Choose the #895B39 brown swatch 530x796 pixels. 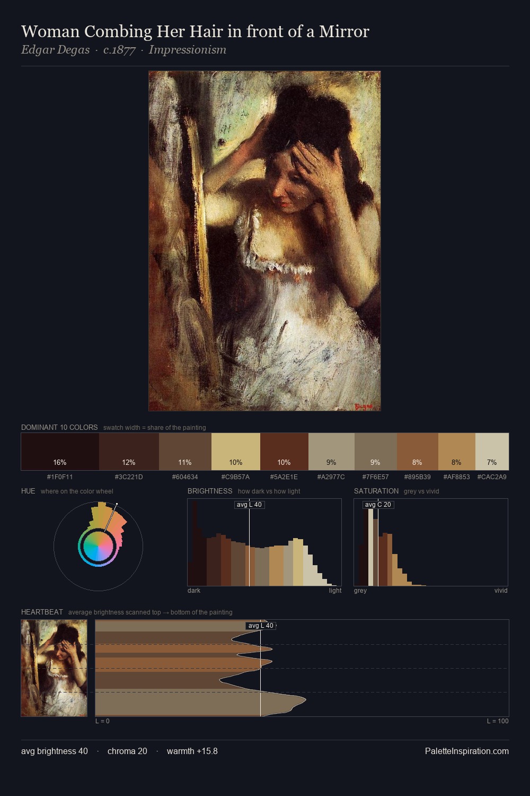click(417, 452)
